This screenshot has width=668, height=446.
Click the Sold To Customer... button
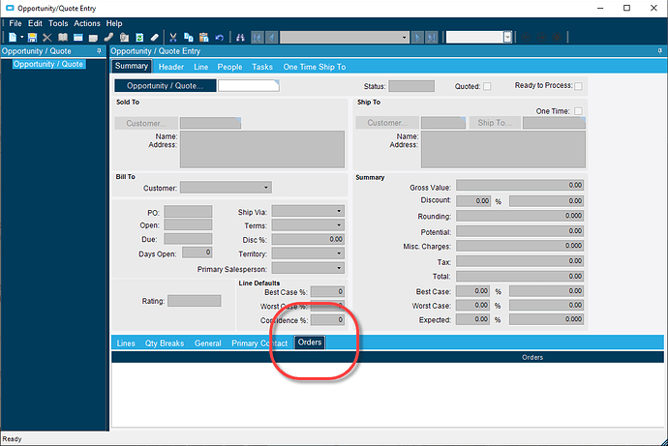(x=146, y=123)
